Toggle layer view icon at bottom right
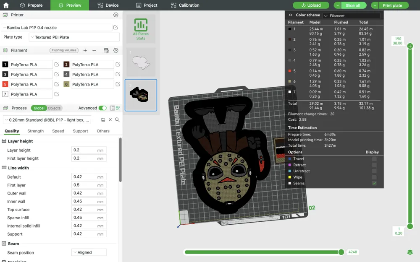420x262 pixels. 410,252
